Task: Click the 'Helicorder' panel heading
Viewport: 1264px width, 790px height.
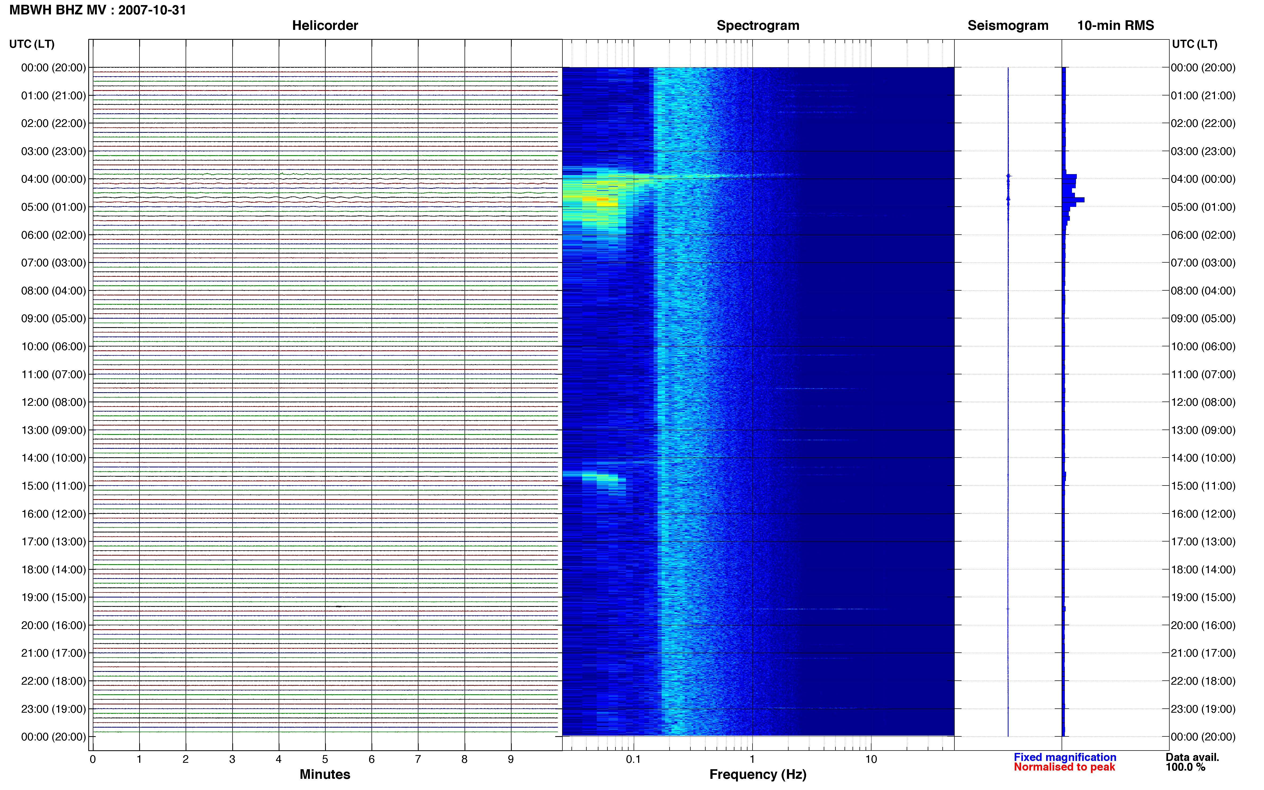Action: [x=325, y=25]
